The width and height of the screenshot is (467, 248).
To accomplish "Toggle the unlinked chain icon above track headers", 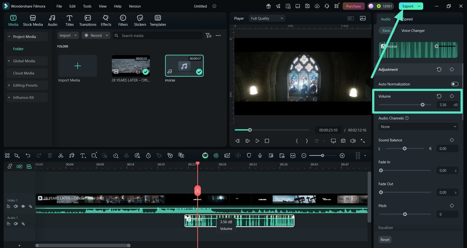I will pos(10,166).
